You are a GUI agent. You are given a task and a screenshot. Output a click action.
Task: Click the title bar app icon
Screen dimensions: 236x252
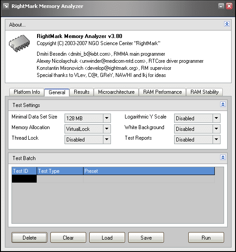(6, 6)
